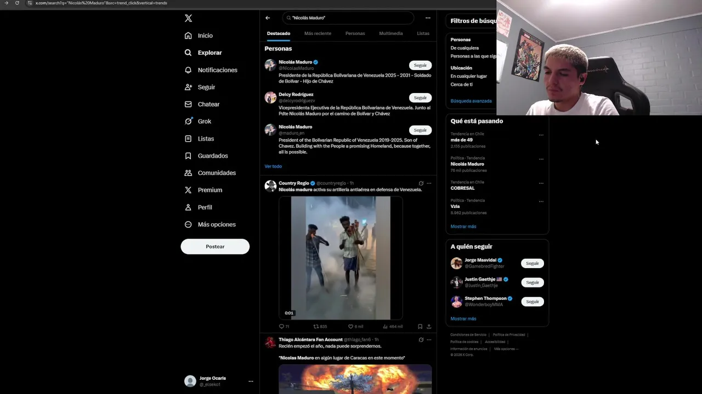Open Más opciones in the left sidebar

point(210,224)
